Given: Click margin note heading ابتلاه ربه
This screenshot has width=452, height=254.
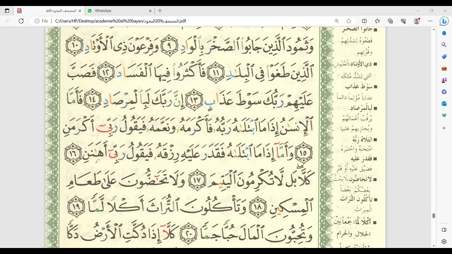Looking at the screenshot, I should 361,139.
